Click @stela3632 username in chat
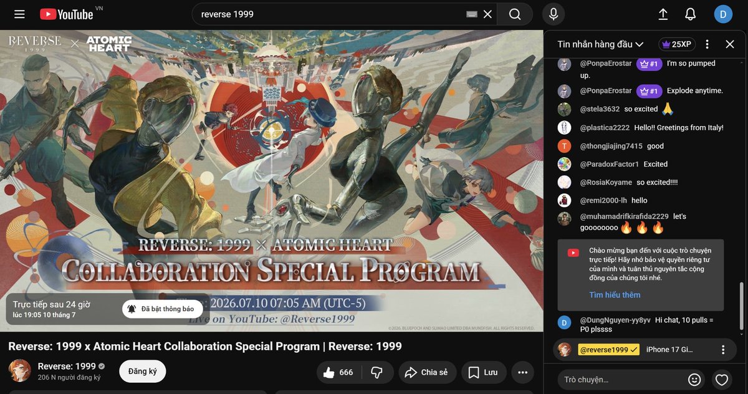The image size is (748, 394). pyautogui.click(x=600, y=109)
